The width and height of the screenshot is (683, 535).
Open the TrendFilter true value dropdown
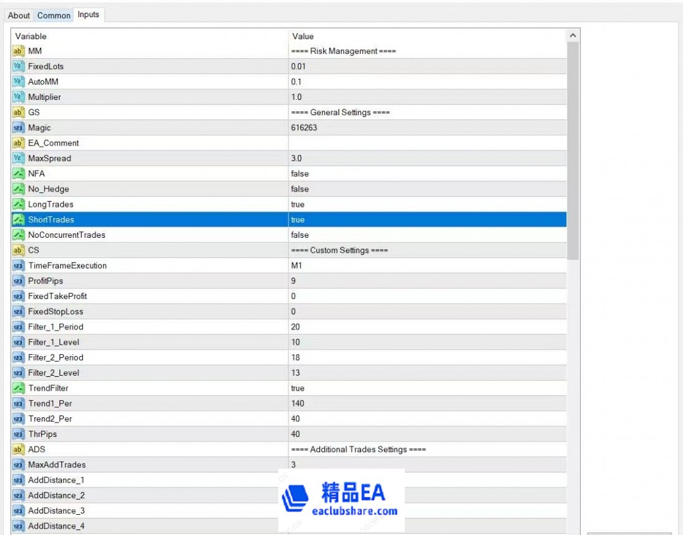click(x=427, y=388)
